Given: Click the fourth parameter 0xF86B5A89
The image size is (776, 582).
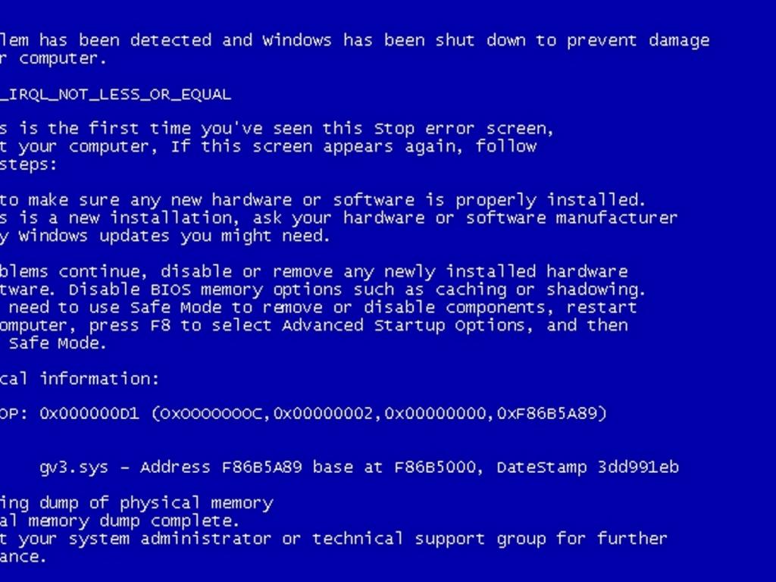Looking at the screenshot, I should point(547,413).
